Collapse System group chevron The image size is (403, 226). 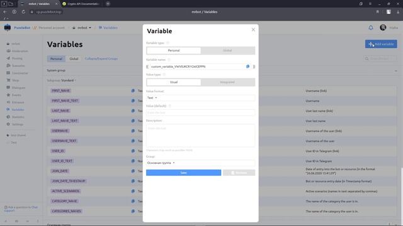coord(396,71)
